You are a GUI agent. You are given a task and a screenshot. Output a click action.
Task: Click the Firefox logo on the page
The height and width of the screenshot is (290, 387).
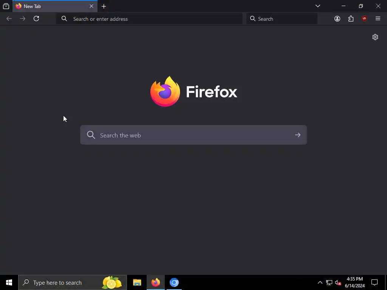tap(193, 91)
